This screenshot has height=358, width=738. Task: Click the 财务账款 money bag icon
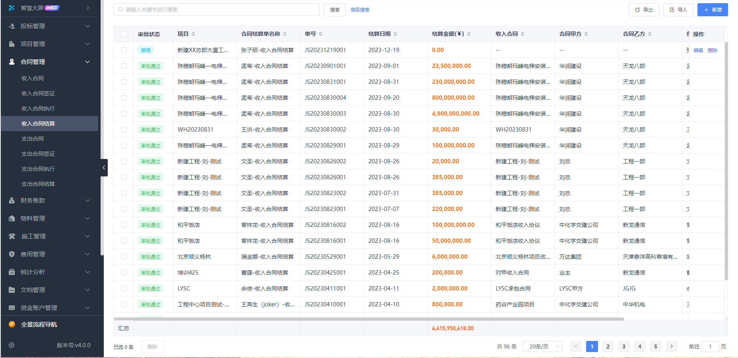point(12,201)
